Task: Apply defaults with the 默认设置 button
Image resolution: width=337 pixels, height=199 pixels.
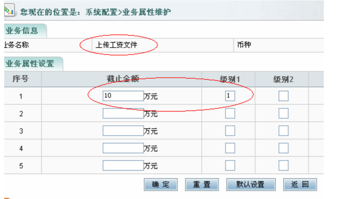Action: coord(250,184)
